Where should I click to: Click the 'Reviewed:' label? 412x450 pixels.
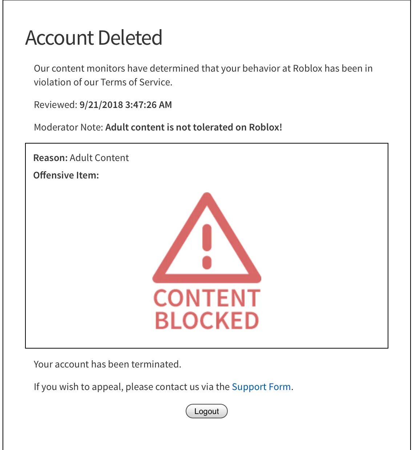55,105
